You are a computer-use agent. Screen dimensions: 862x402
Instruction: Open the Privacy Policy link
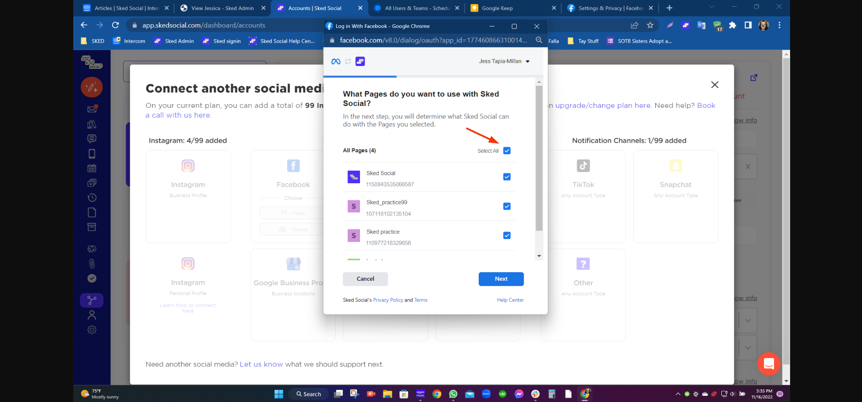coord(388,300)
